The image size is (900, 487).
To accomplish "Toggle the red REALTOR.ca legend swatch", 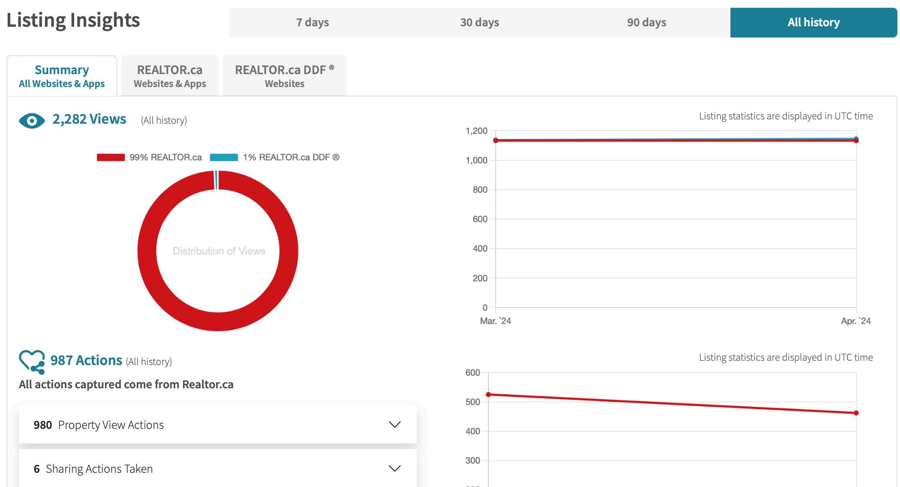I will [x=110, y=157].
